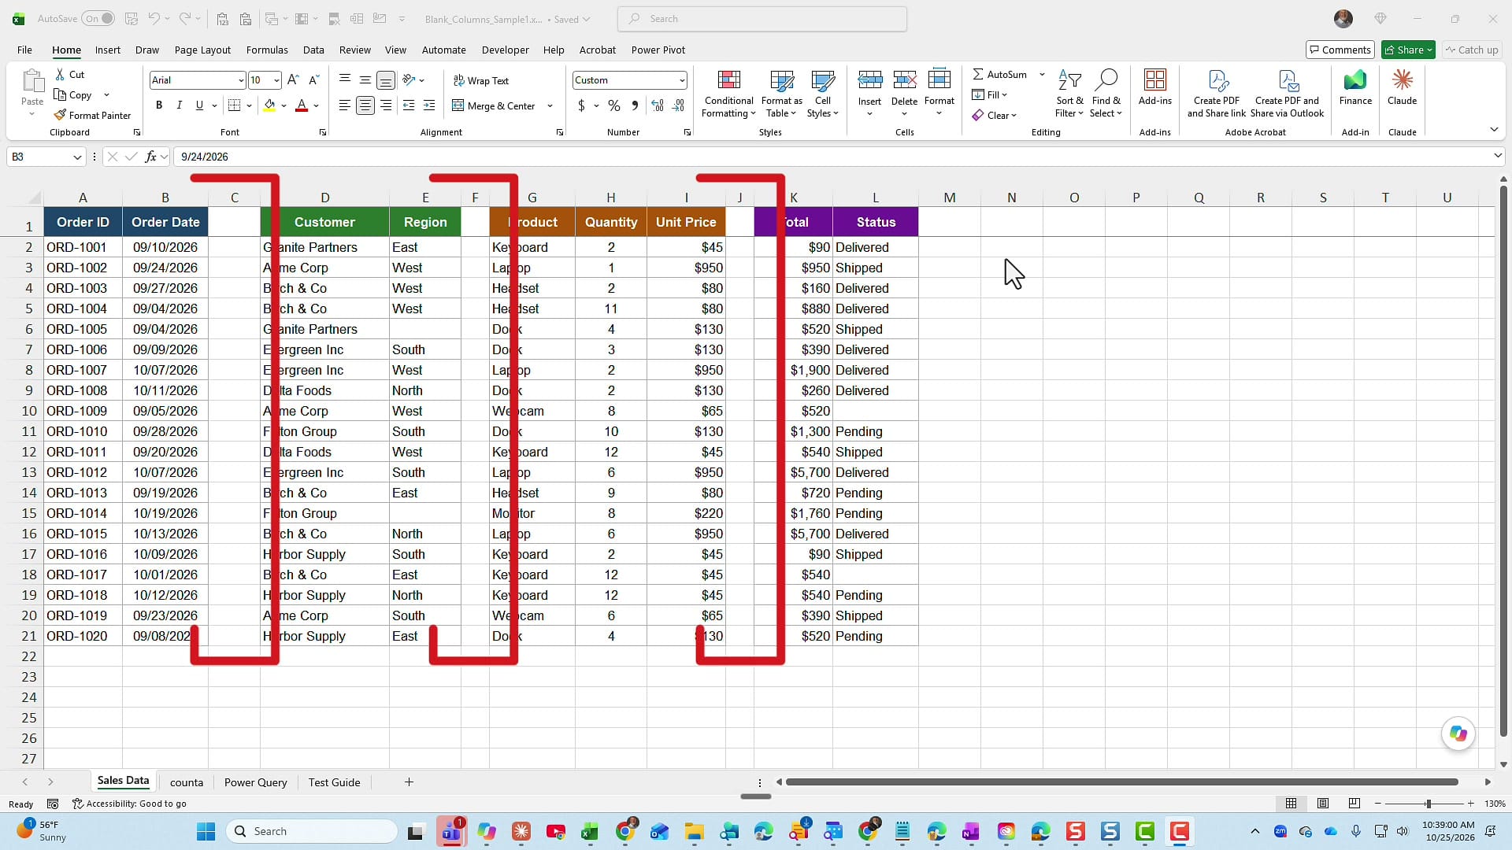The image size is (1512, 850).
Task: Click the Claude add-in icon
Action: 1402,80
